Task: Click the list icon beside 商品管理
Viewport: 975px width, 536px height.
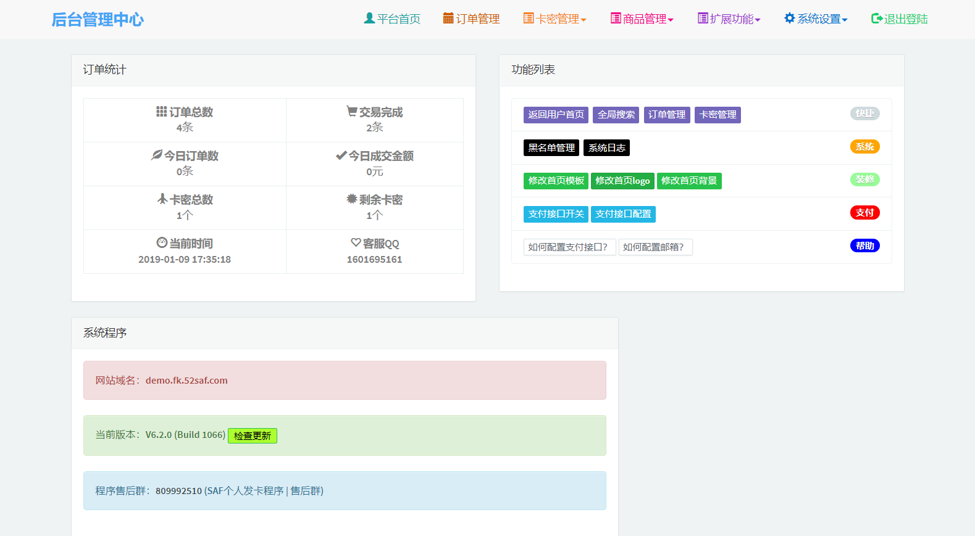Action: tap(616, 18)
